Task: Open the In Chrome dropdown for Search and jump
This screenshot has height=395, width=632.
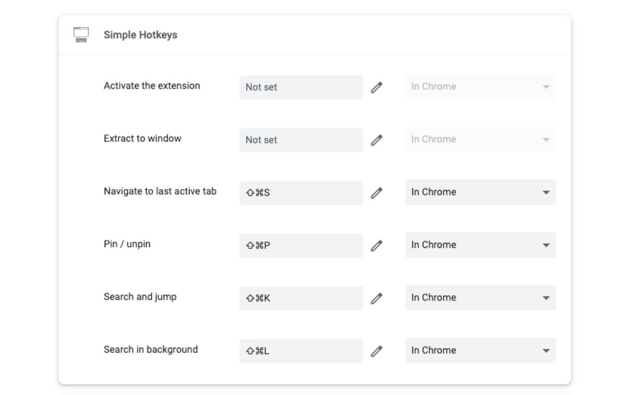Action: pyautogui.click(x=480, y=298)
